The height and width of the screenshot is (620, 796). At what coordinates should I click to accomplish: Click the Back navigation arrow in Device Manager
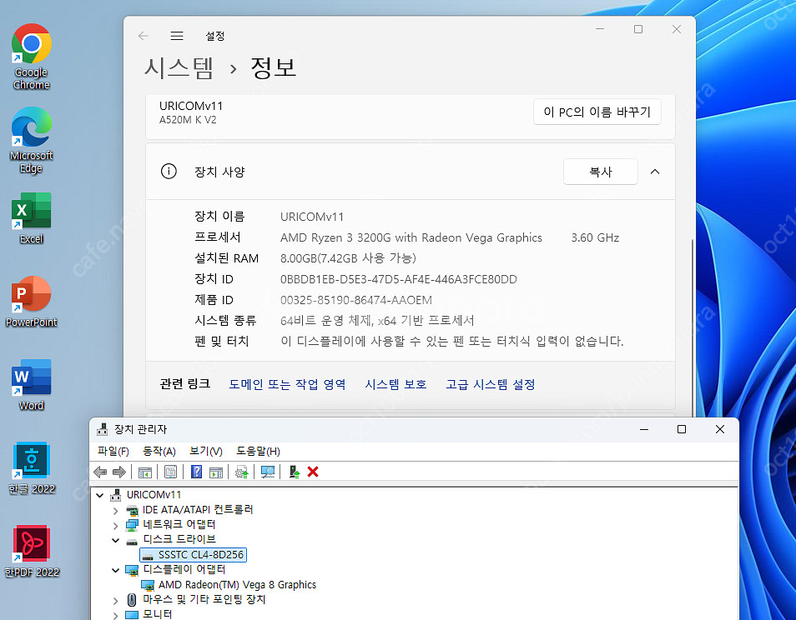click(x=100, y=472)
